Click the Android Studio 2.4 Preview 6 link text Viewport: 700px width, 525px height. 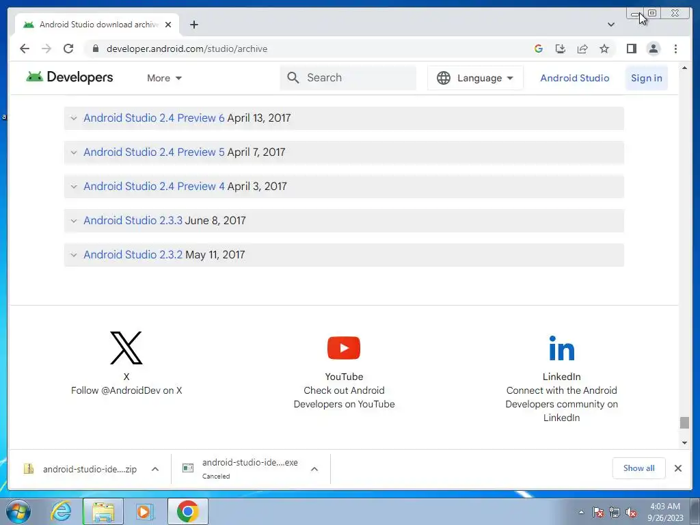[x=154, y=118]
